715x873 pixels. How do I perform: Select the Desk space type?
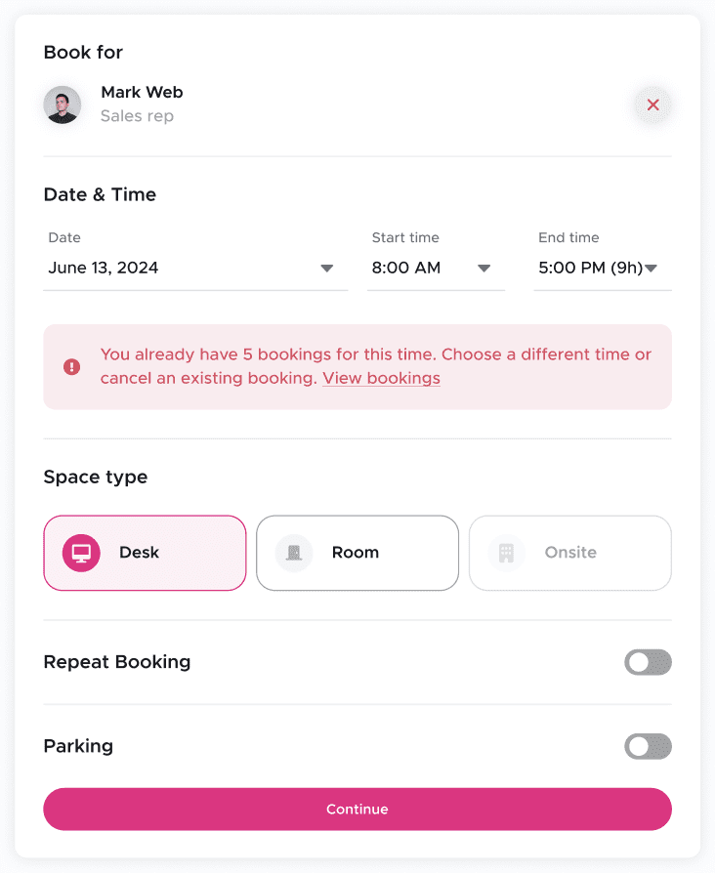point(145,553)
